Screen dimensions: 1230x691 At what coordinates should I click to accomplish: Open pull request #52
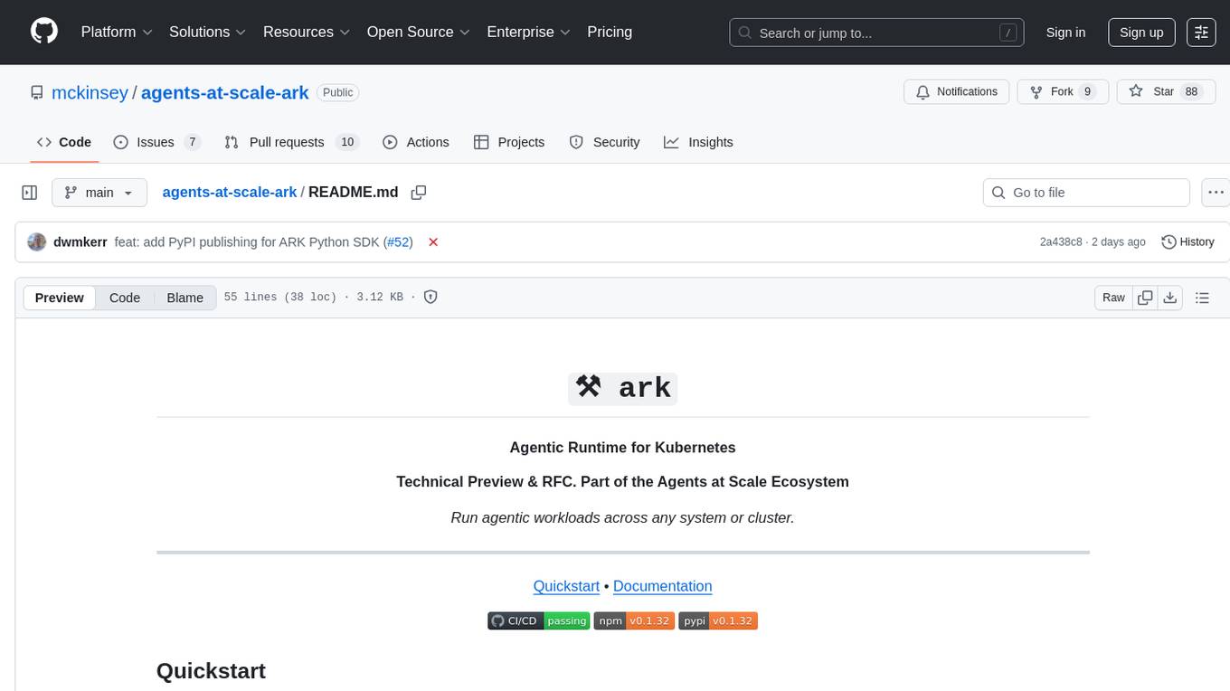tap(397, 242)
